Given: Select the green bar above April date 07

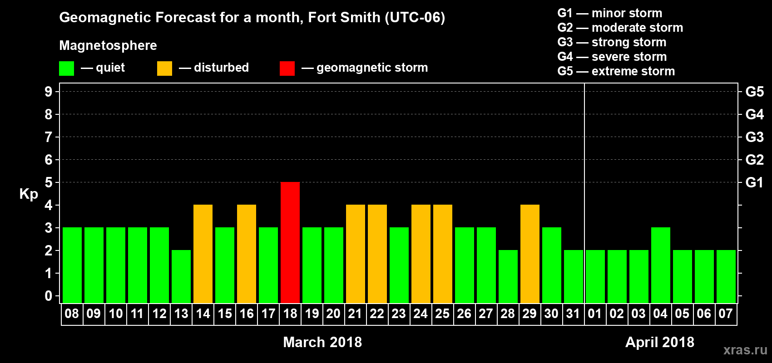Looking at the screenshot, I should coord(726,276).
